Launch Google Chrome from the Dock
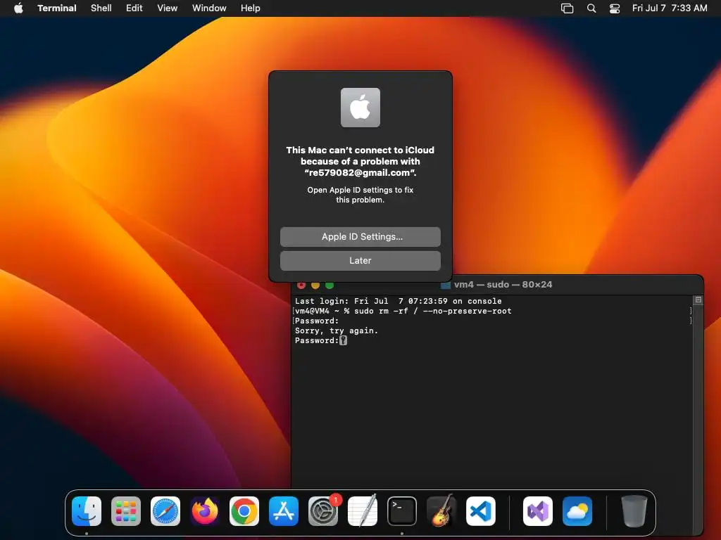The height and width of the screenshot is (540, 721). click(244, 511)
